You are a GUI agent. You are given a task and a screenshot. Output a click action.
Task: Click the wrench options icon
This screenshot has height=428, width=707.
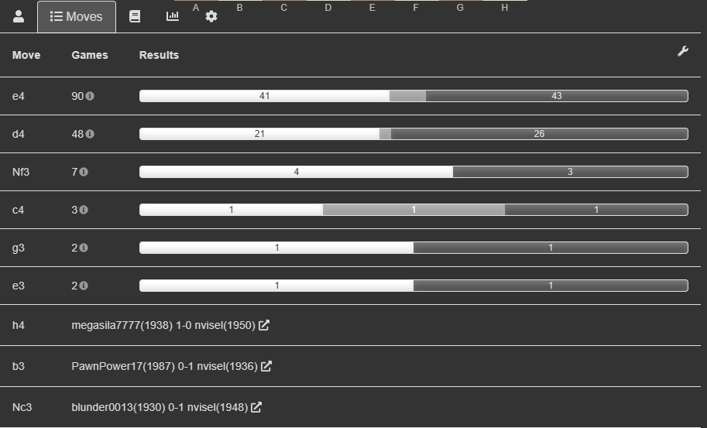[x=683, y=51]
